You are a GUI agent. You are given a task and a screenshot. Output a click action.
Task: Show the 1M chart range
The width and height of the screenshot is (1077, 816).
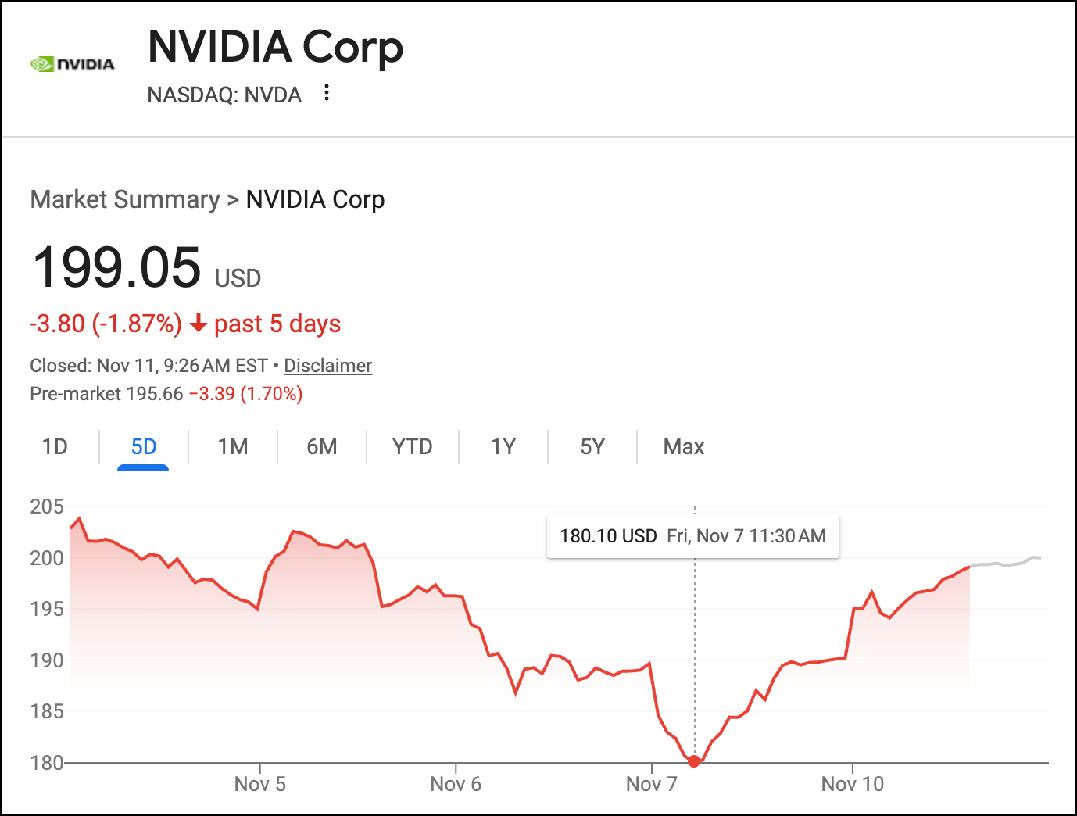tap(233, 446)
